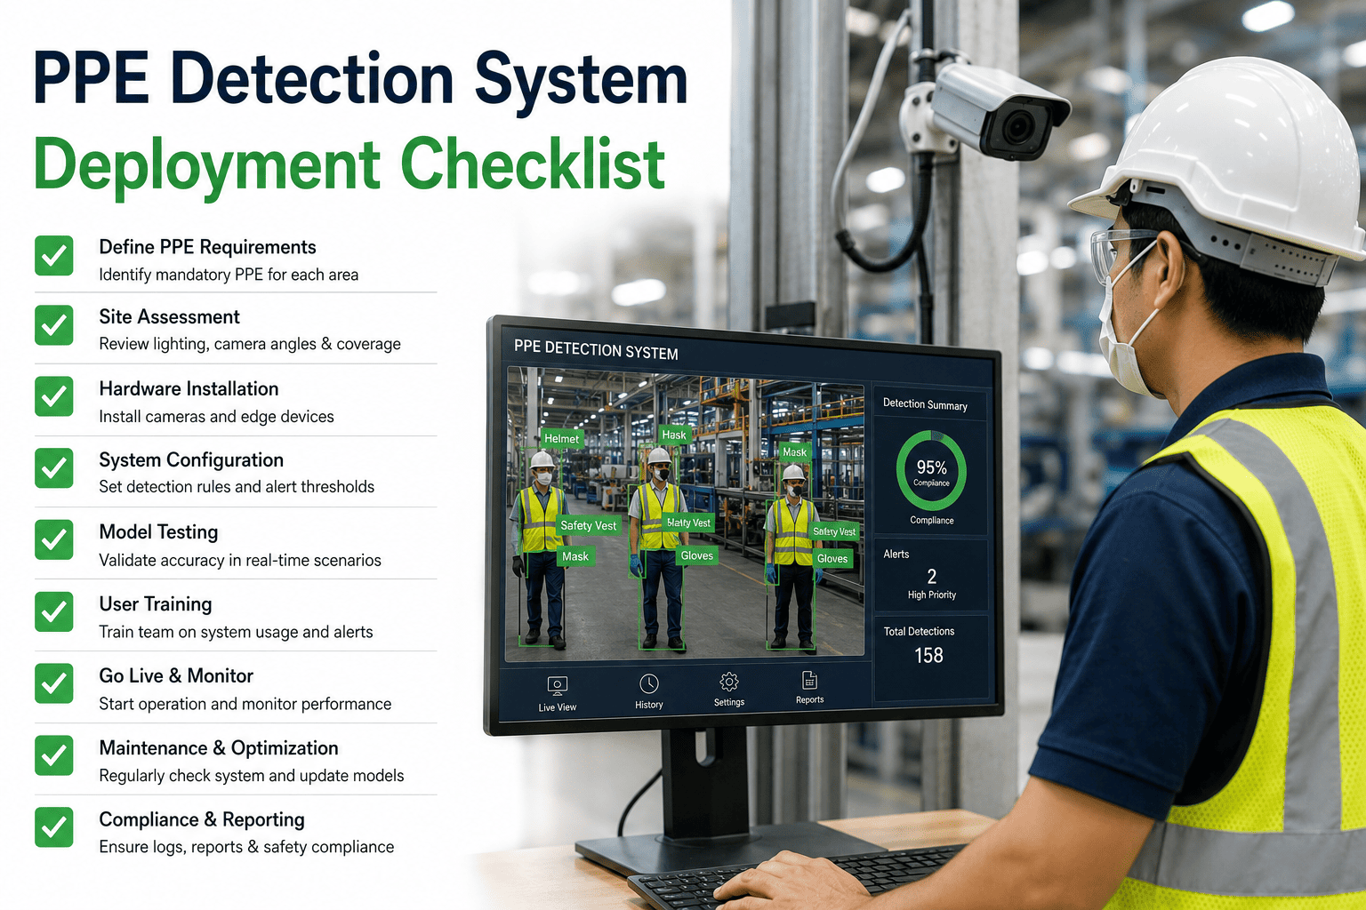Screen dimensions: 1366x910
Task: Click the 95% compliance progress ring
Action: [x=931, y=471]
